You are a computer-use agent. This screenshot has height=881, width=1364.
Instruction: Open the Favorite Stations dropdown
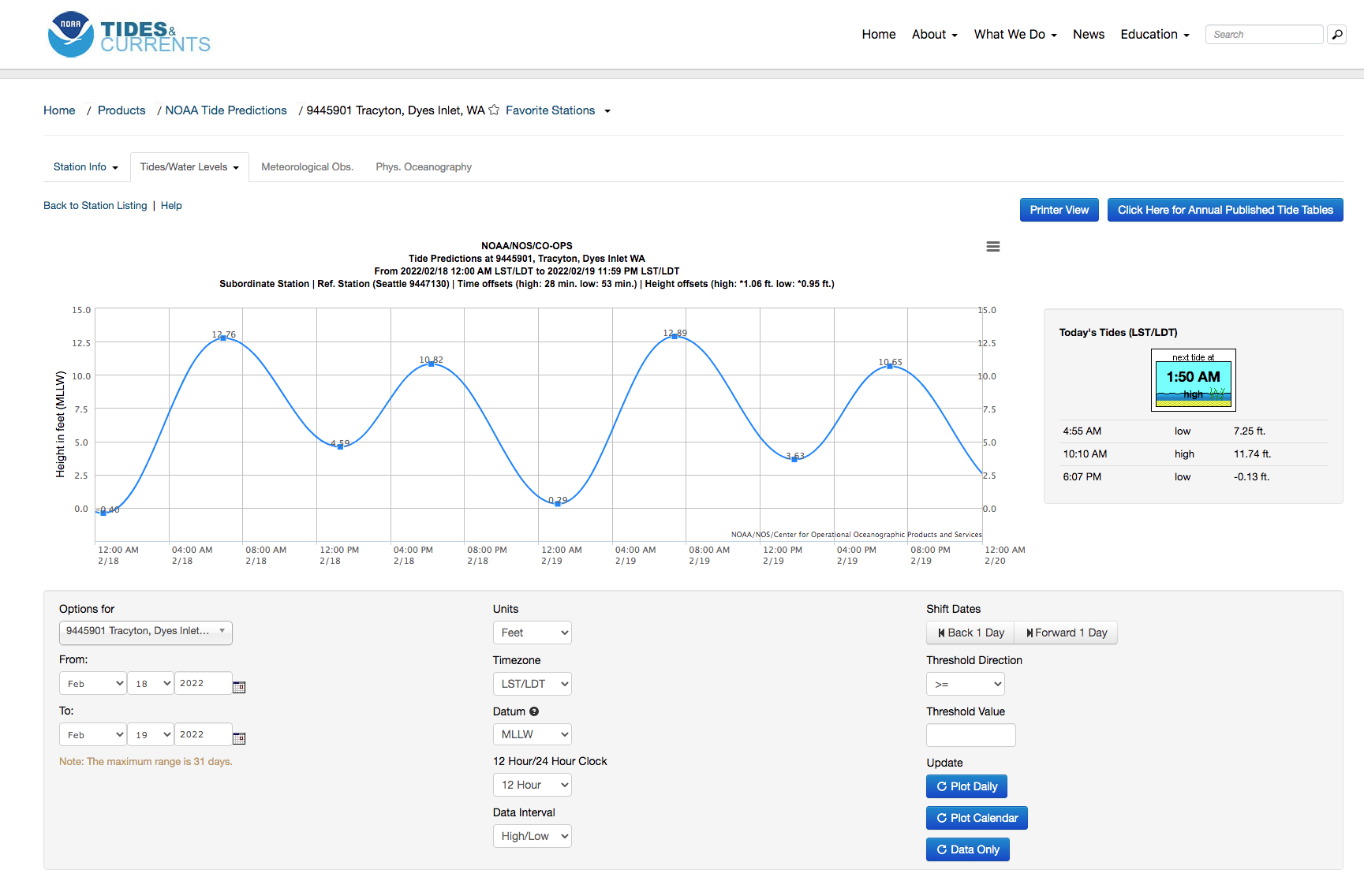pyautogui.click(x=558, y=110)
